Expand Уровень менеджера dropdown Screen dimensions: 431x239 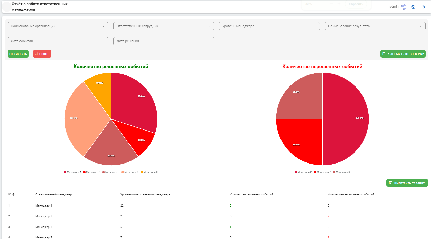(x=269, y=26)
